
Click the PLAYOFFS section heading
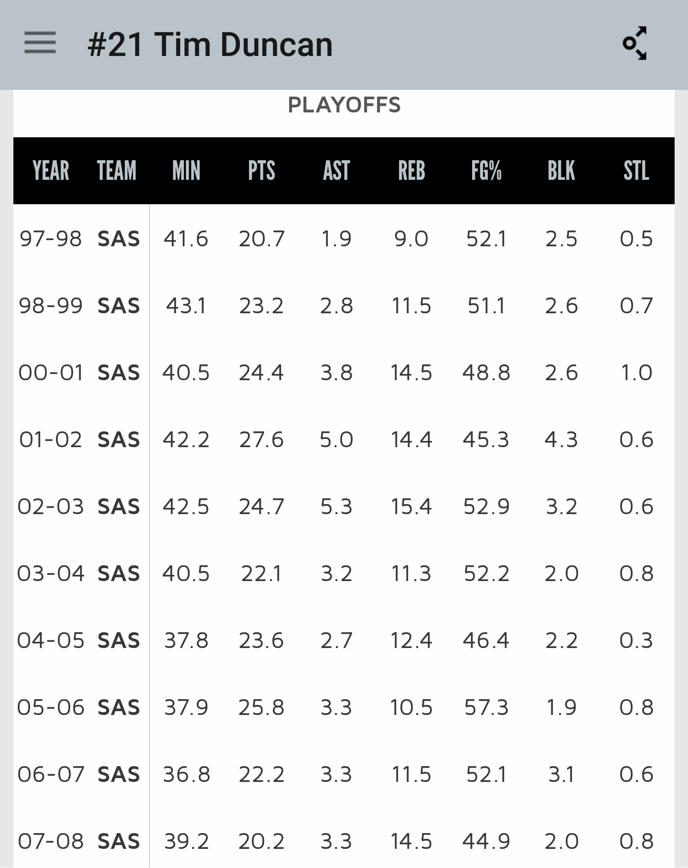point(344,105)
